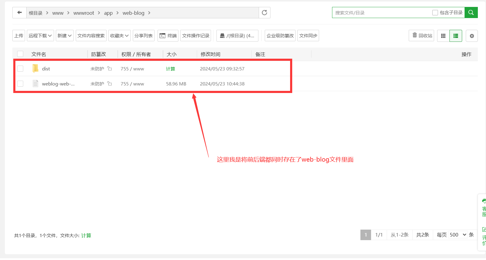This screenshot has height=260, width=486.
Task: Select web-blog in breadcrumb path
Action: pos(133,13)
